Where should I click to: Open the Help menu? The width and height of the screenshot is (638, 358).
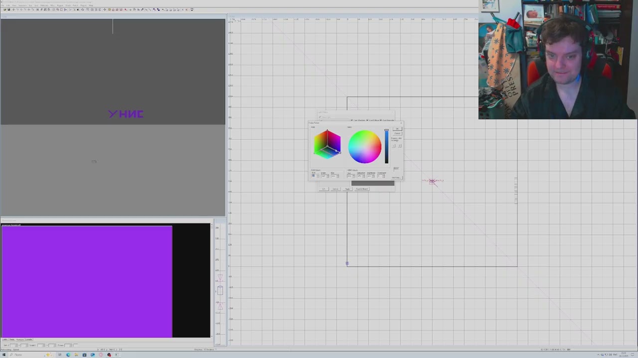[91, 5]
